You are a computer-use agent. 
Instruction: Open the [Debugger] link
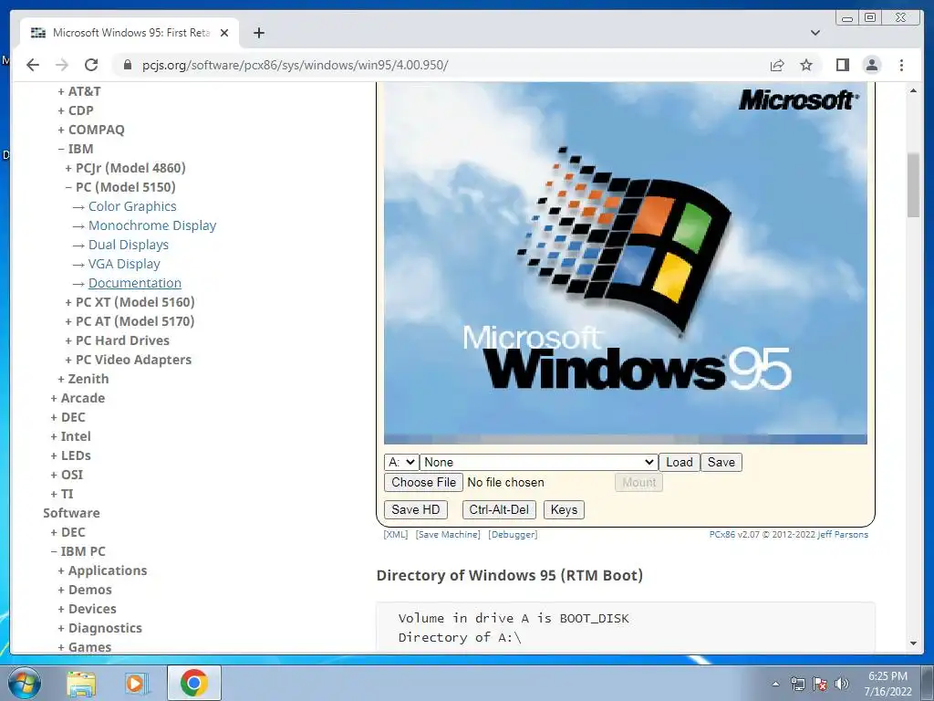(513, 534)
